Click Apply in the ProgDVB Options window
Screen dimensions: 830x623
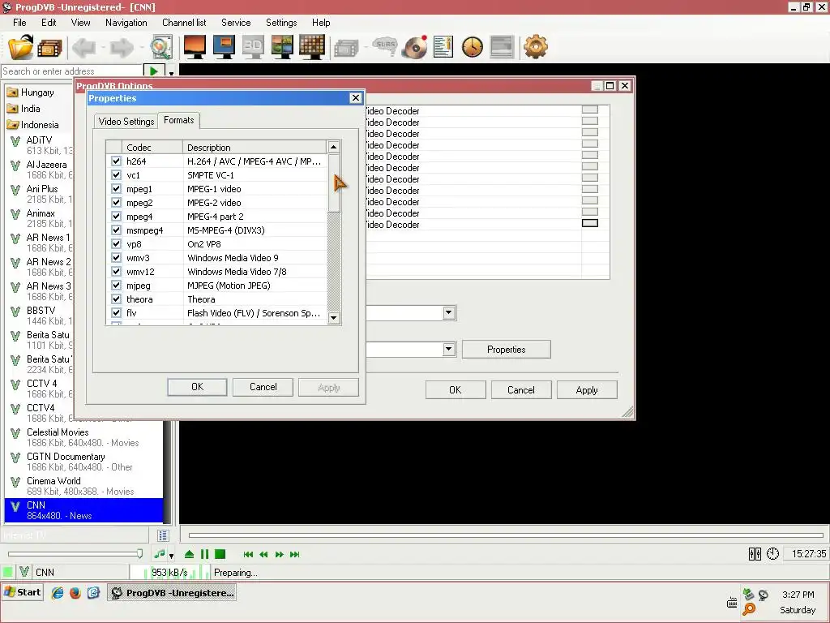[587, 390]
